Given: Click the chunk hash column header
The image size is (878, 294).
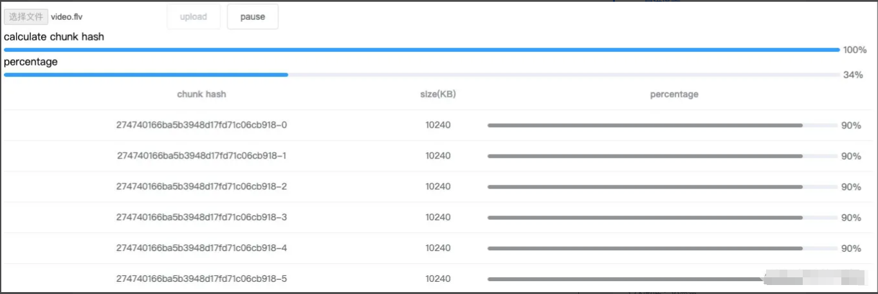Looking at the screenshot, I should 201,94.
